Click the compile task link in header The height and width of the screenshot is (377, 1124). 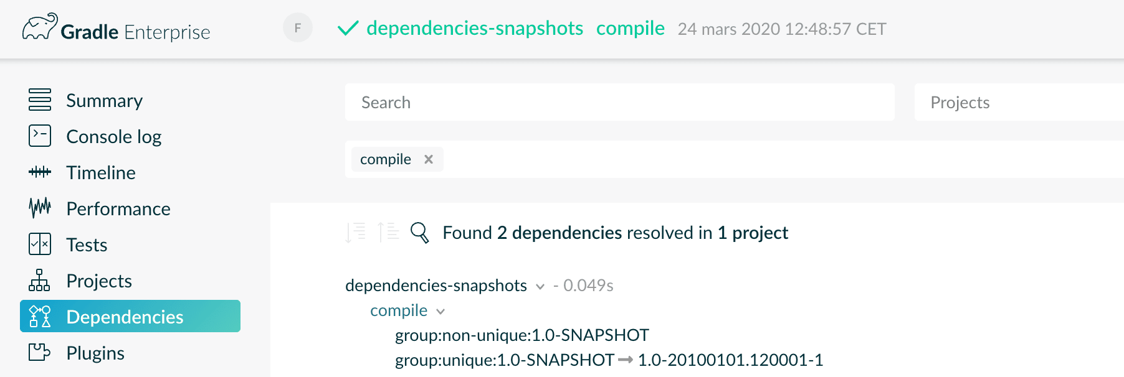coord(631,28)
